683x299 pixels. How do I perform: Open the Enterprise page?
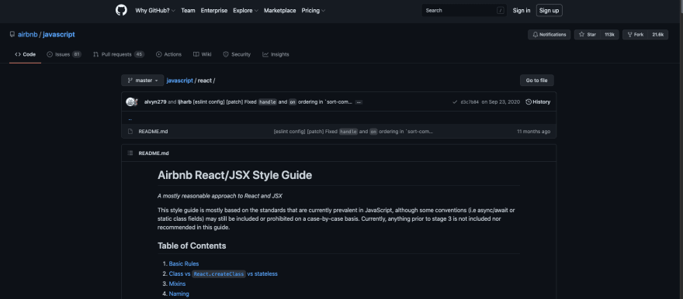(214, 10)
